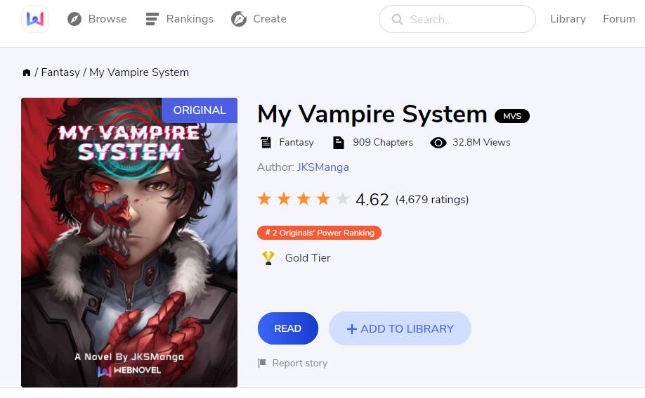Click the Gold Tier trophy icon
The width and height of the screenshot is (645, 398).
(268, 258)
